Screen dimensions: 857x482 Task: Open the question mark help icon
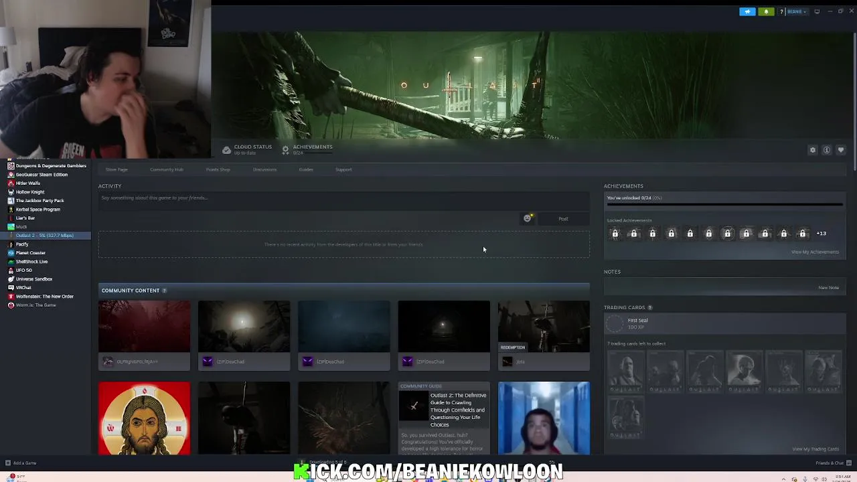(781, 11)
